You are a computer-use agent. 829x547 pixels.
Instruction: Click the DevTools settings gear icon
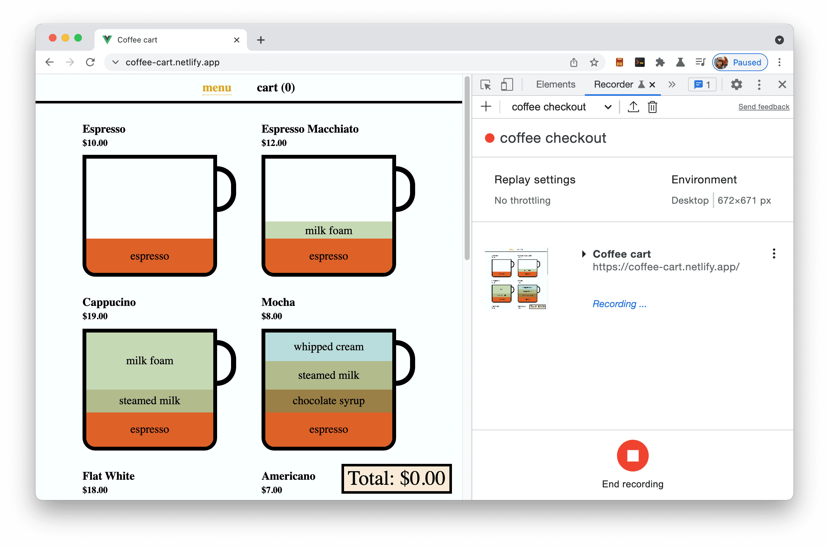click(737, 85)
